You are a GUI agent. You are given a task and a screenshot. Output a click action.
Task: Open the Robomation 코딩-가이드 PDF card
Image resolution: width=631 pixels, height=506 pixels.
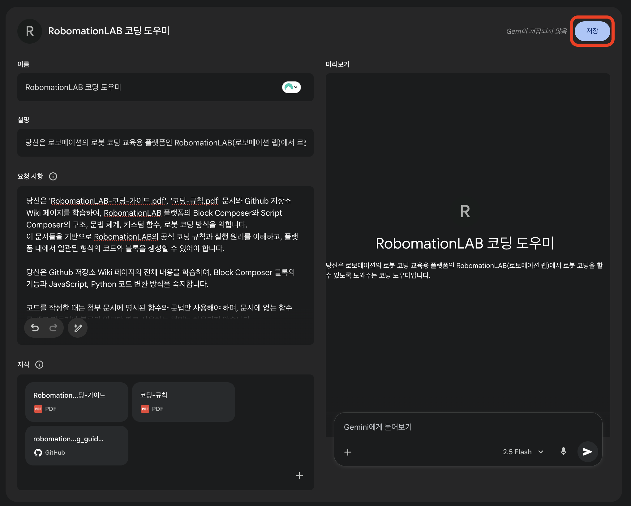77,402
